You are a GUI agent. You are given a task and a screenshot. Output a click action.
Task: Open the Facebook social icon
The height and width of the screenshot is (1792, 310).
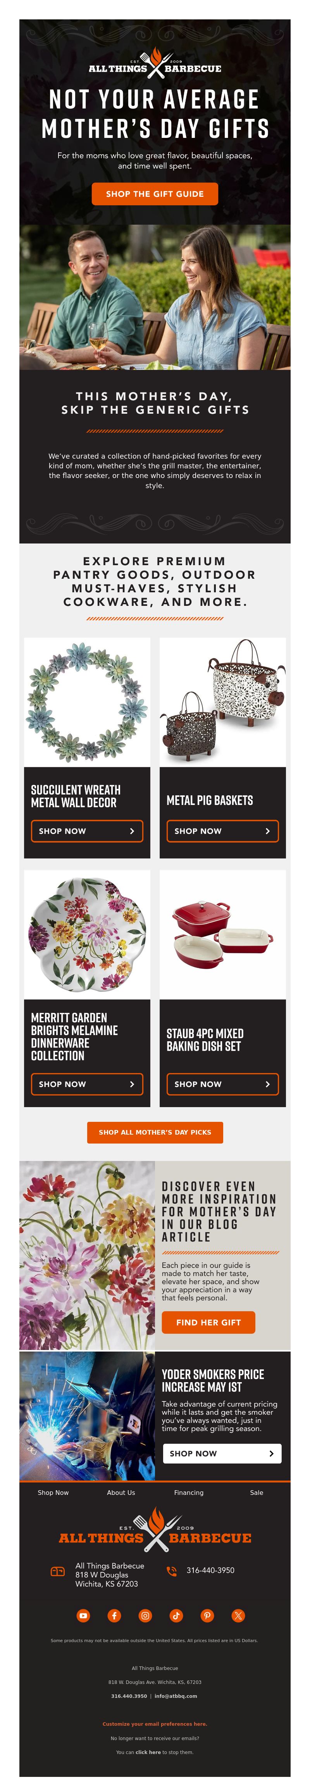(x=114, y=1616)
